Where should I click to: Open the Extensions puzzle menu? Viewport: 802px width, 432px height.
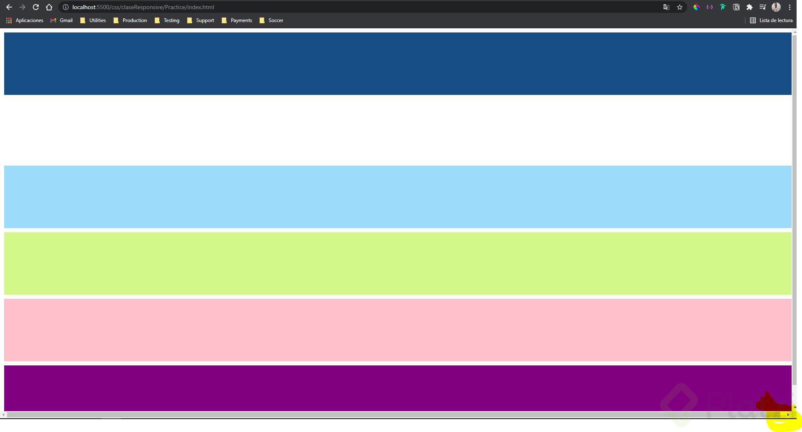(x=750, y=7)
